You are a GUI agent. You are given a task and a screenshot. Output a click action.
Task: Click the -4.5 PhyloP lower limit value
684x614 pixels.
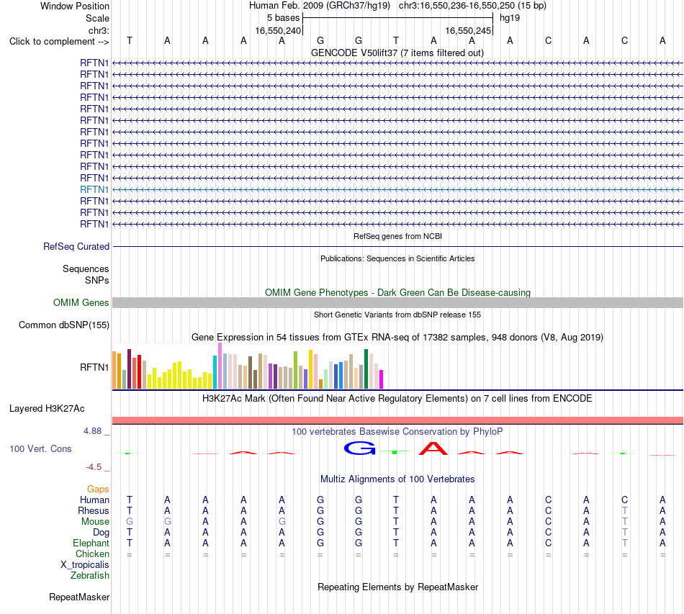94,467
